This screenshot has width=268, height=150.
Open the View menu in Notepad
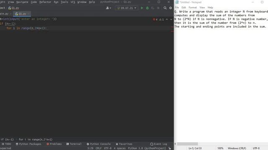(x=202, y=7)
